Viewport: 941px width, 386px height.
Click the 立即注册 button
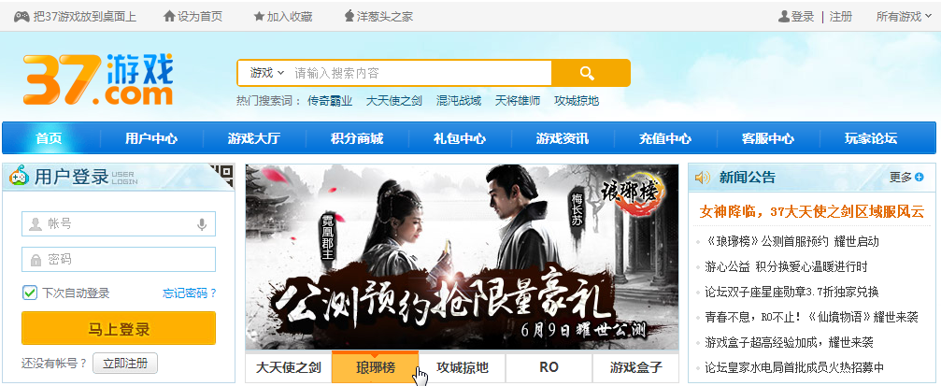point(125,364)
